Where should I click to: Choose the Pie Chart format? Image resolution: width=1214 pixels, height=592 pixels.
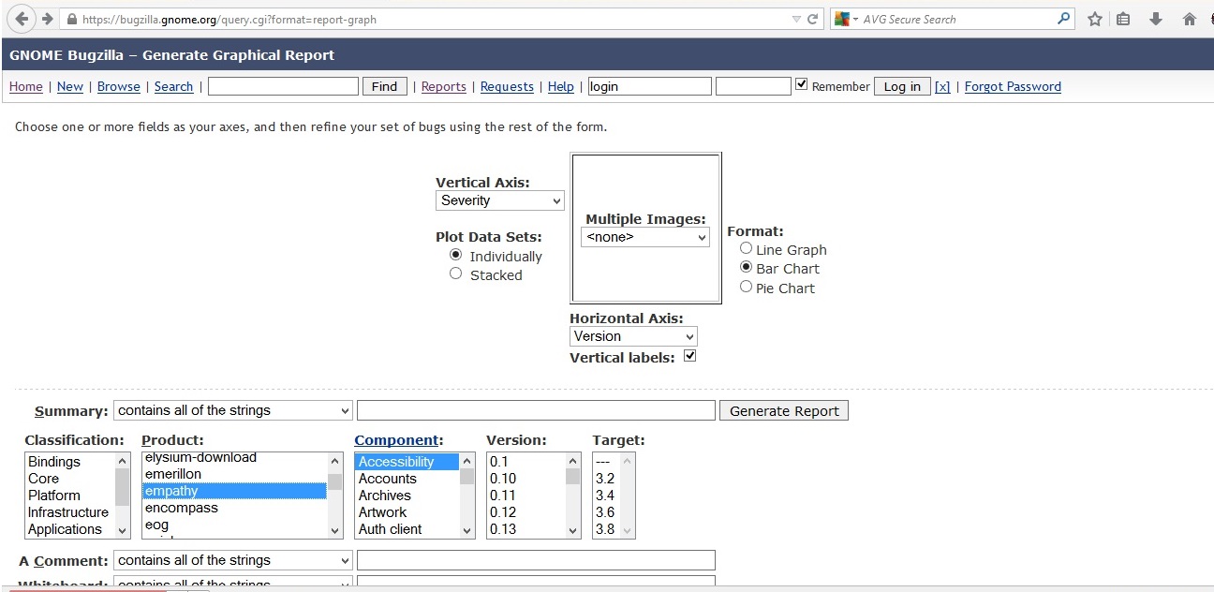pyautogui.click(x=747, y=288)
